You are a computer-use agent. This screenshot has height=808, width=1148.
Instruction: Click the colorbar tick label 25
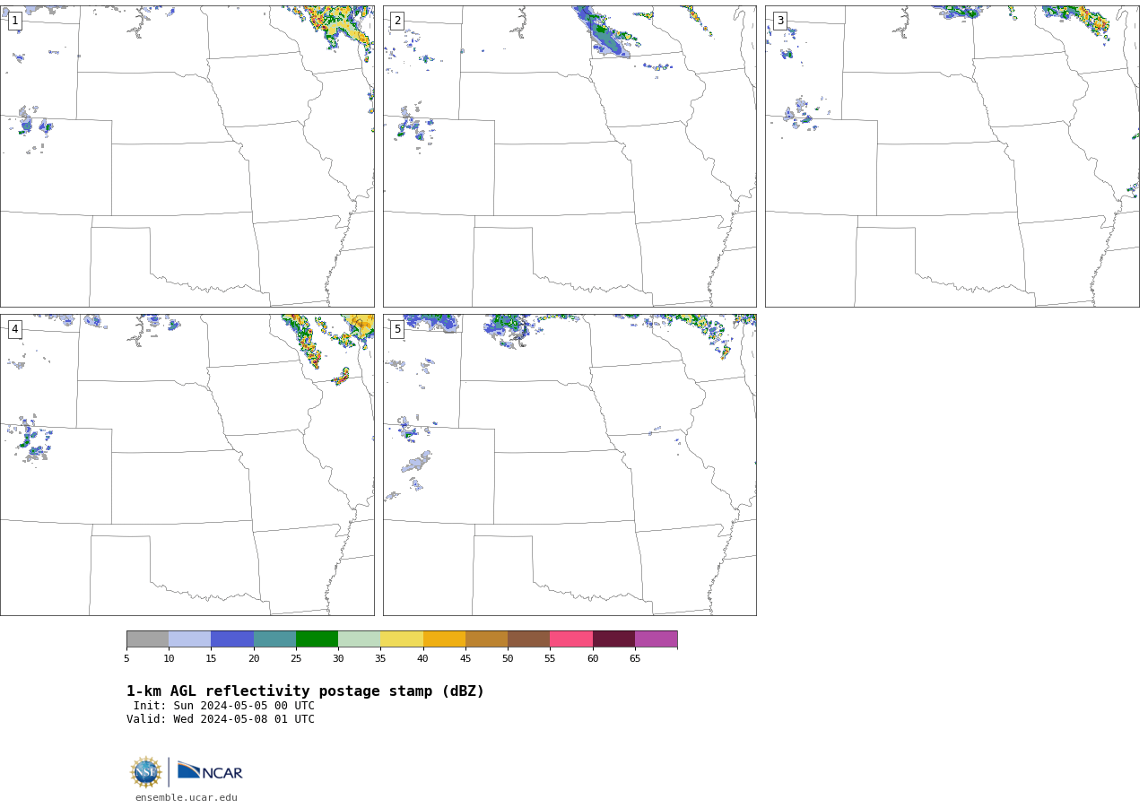(296, 659)
